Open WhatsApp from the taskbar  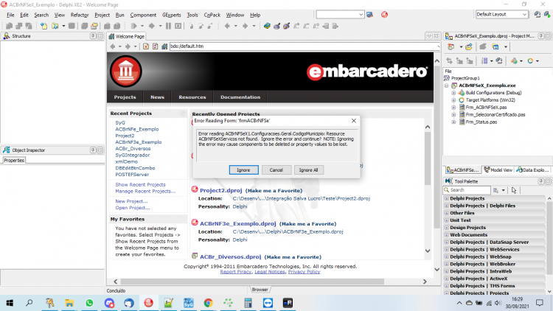pyautogui.click(x=89, y=303)
